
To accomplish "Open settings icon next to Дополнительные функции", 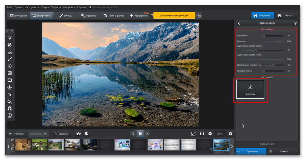I will click(198, 16).
